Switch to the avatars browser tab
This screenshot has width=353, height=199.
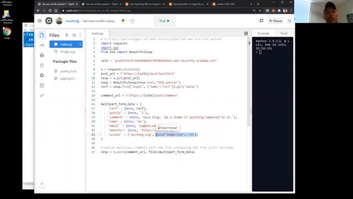tap(232, 4)
